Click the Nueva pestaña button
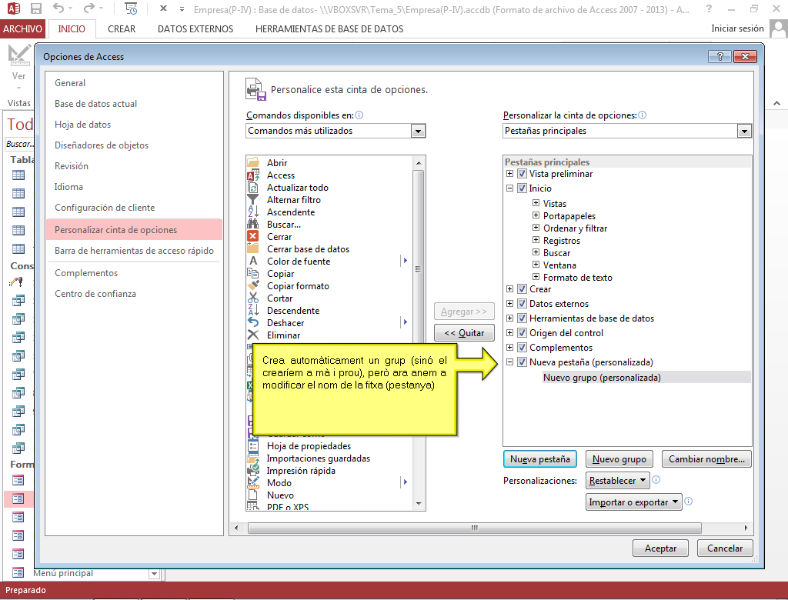 click(539, 458)
